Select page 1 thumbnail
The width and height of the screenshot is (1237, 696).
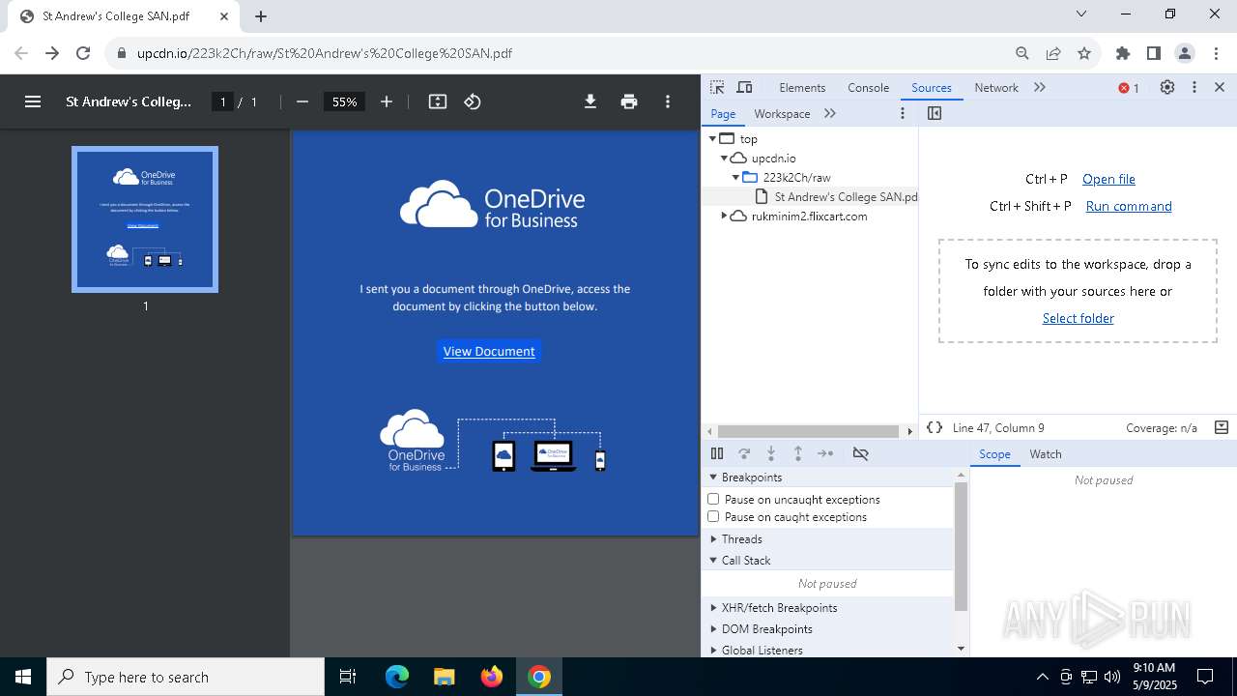coord(145,219)
